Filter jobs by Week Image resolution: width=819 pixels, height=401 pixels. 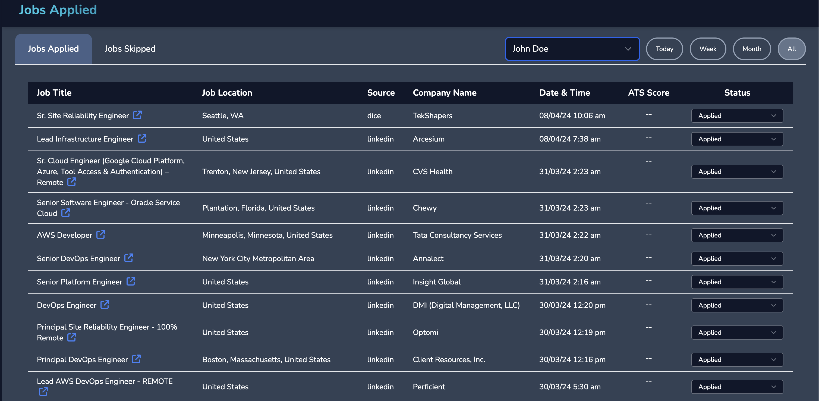[x=707, y=49]
